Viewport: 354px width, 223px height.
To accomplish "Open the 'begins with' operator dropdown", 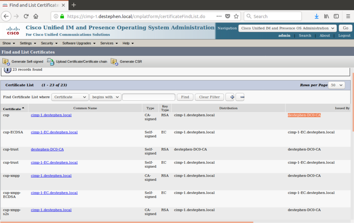I will (x=105, y=97).
